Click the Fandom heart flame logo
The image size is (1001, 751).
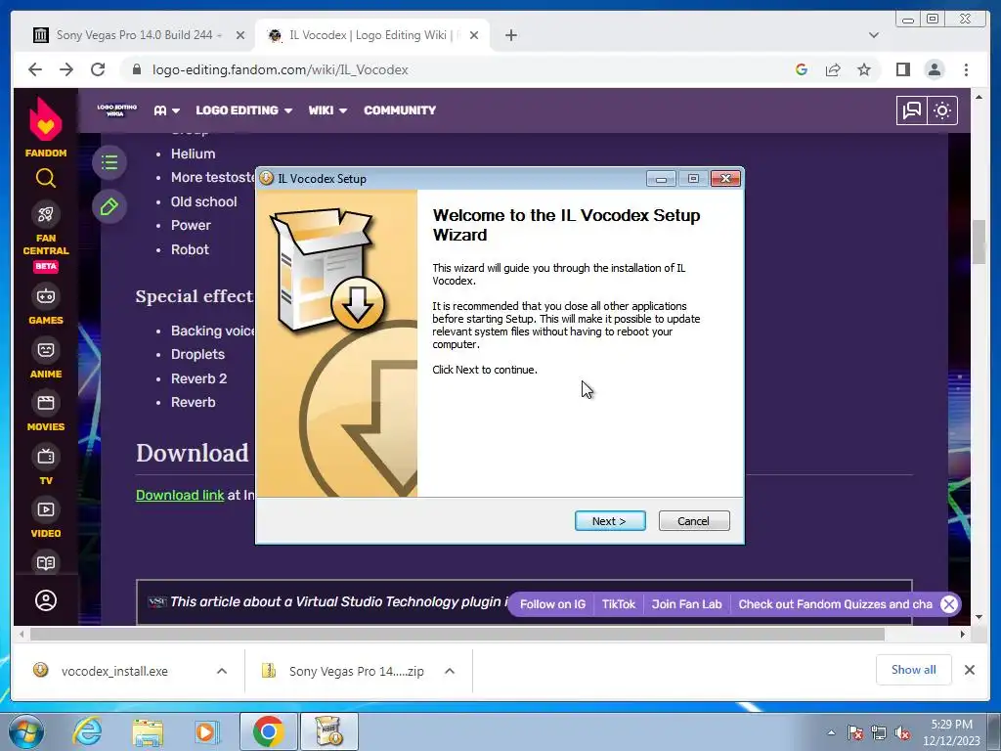point(45,118)
